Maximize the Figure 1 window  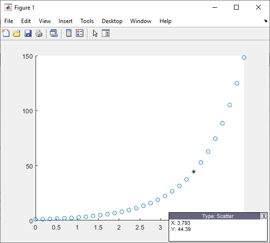coord(236,7)
